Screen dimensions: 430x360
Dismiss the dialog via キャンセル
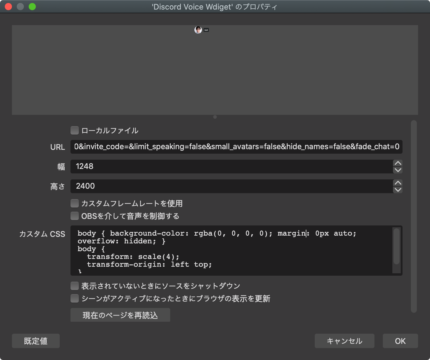pos(344,341)
